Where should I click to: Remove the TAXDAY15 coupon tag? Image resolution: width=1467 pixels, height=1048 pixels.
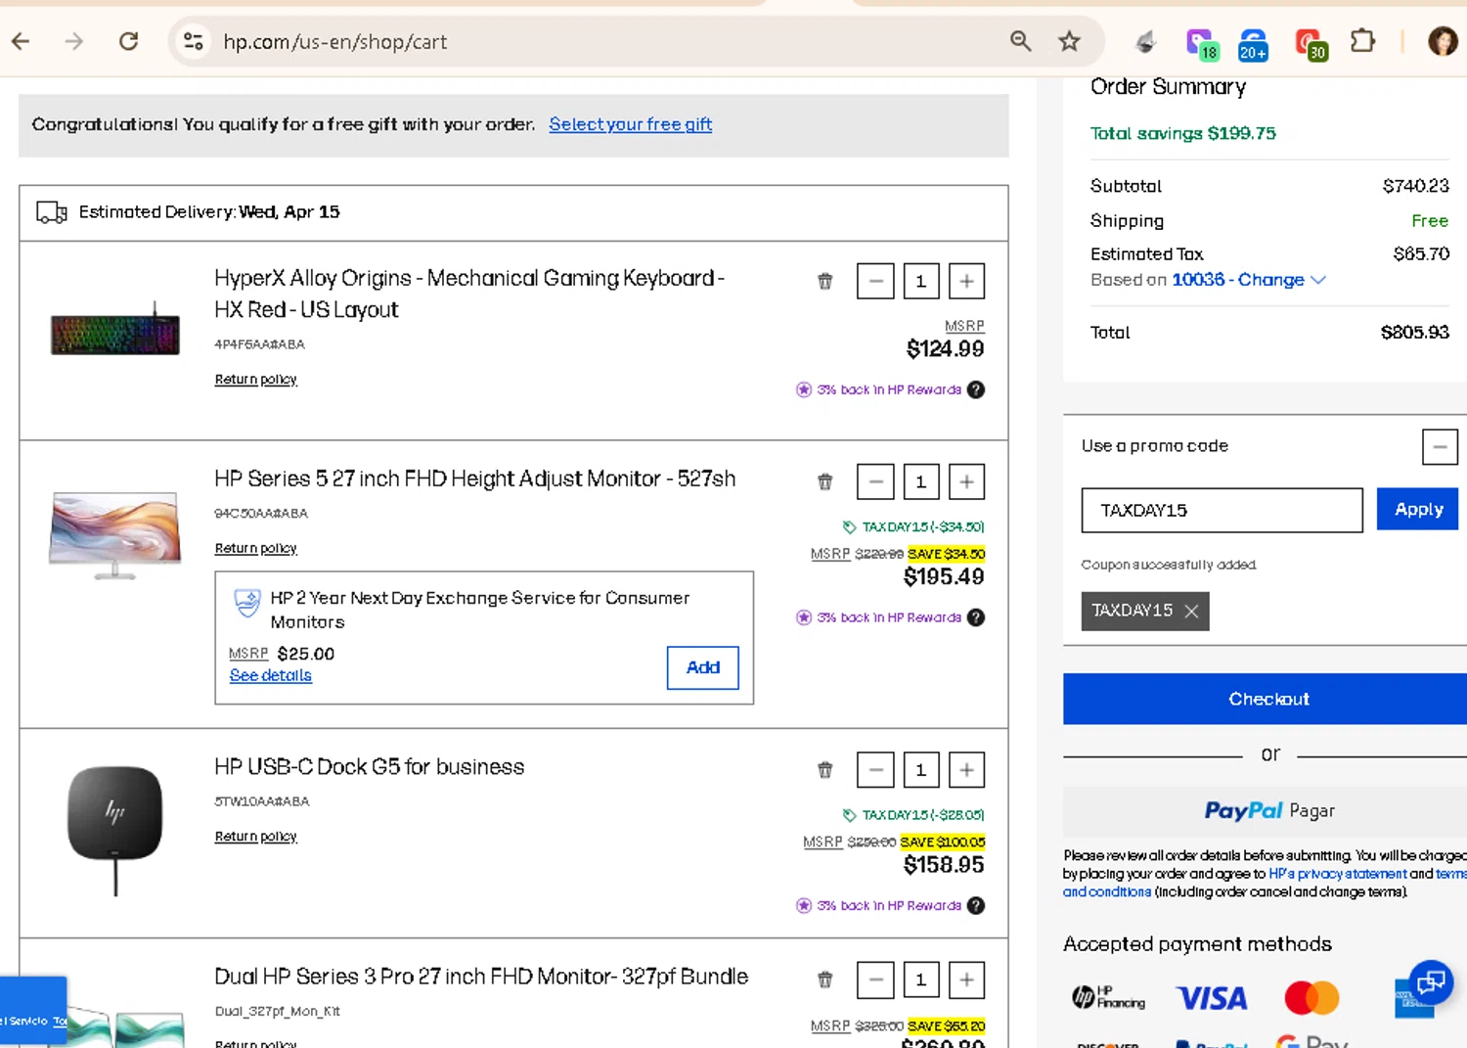click(1191, 612)
